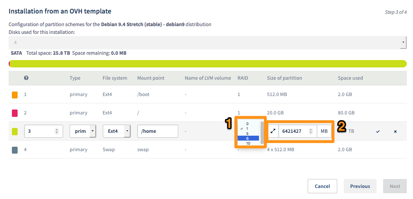Select RAID level 0 in the list
Viewport: 413px width, 199px height.
tap(247, 123)
